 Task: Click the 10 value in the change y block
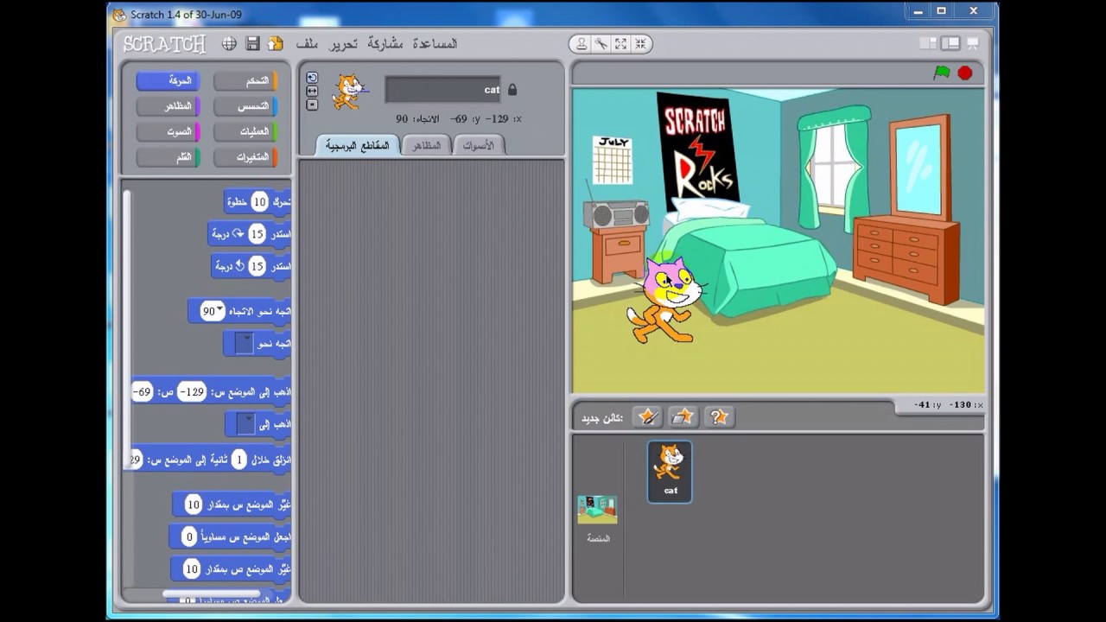coord(192,569)
